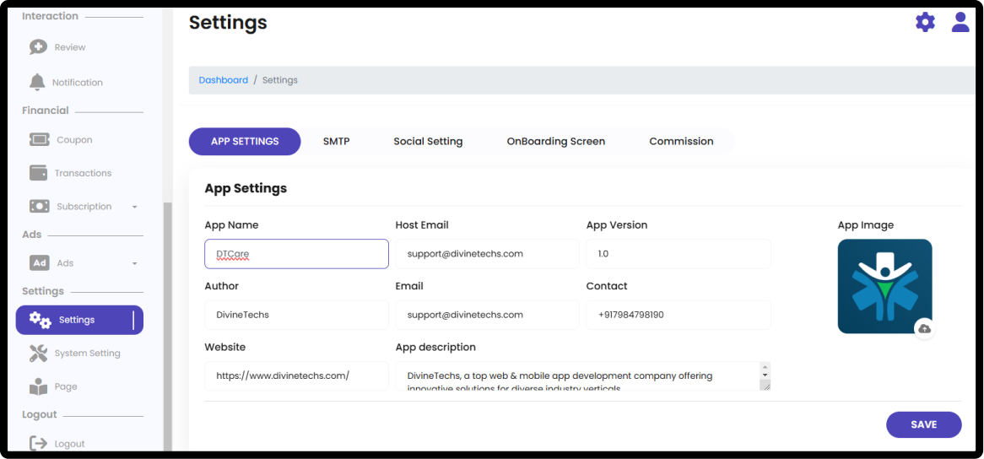
Task: Expand the Subscription submenu arrow
Action: pos(134,207)
